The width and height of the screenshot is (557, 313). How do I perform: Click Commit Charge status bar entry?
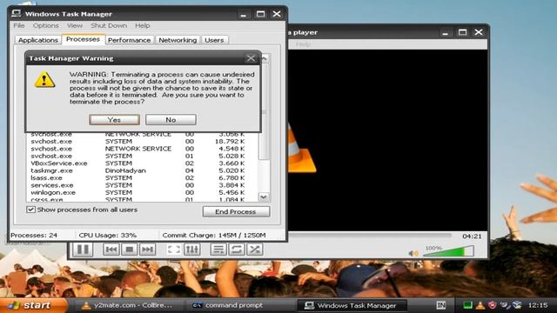[x=214, y=236]
